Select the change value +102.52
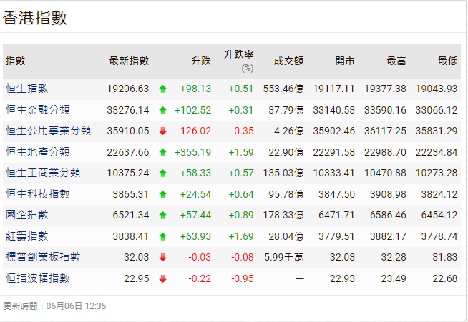 click(x=192, y=110)
